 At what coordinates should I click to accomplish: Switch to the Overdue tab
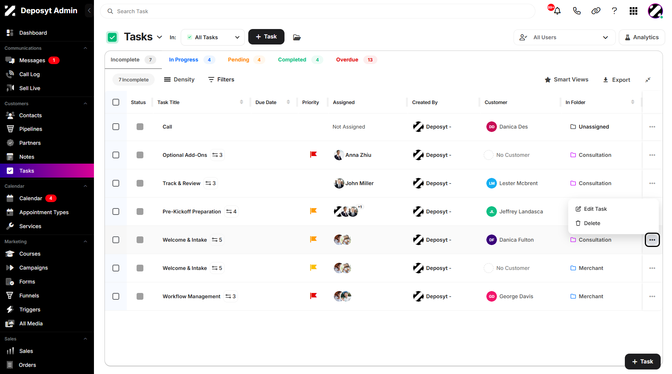356,60
